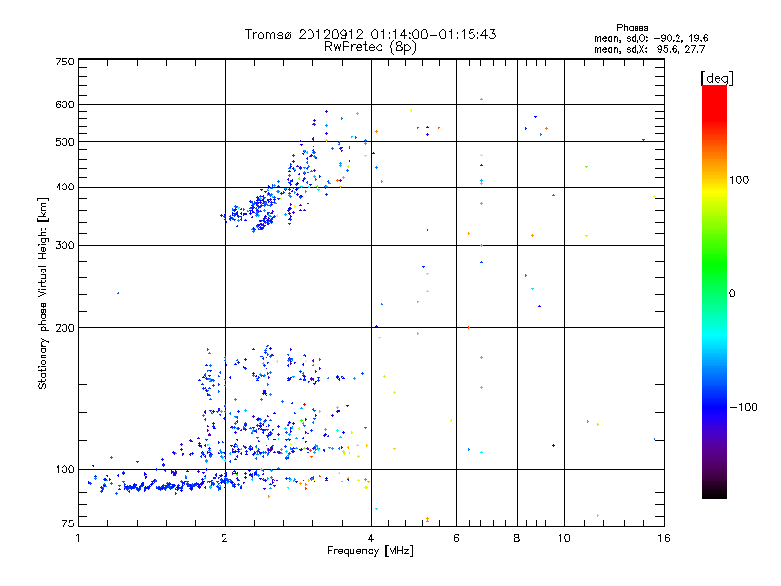
Task: Click the y-axis tick label '300'
Action: coord(64,245)
